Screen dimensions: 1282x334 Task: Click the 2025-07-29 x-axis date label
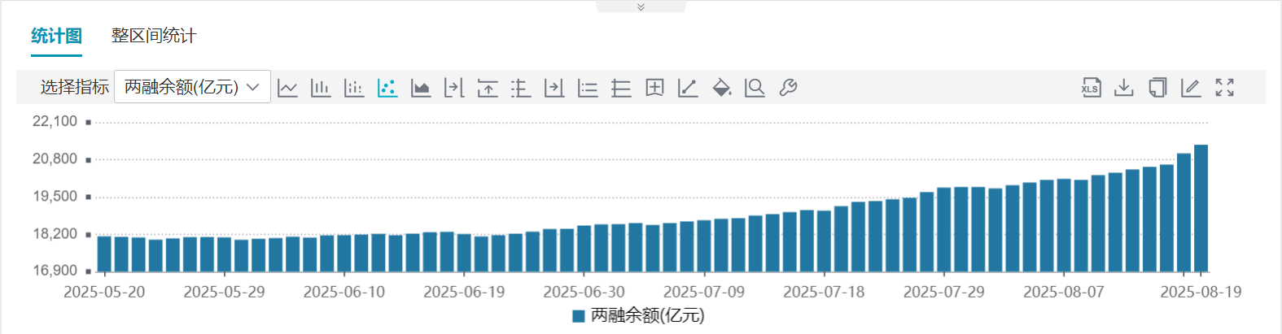click(944, 292)
